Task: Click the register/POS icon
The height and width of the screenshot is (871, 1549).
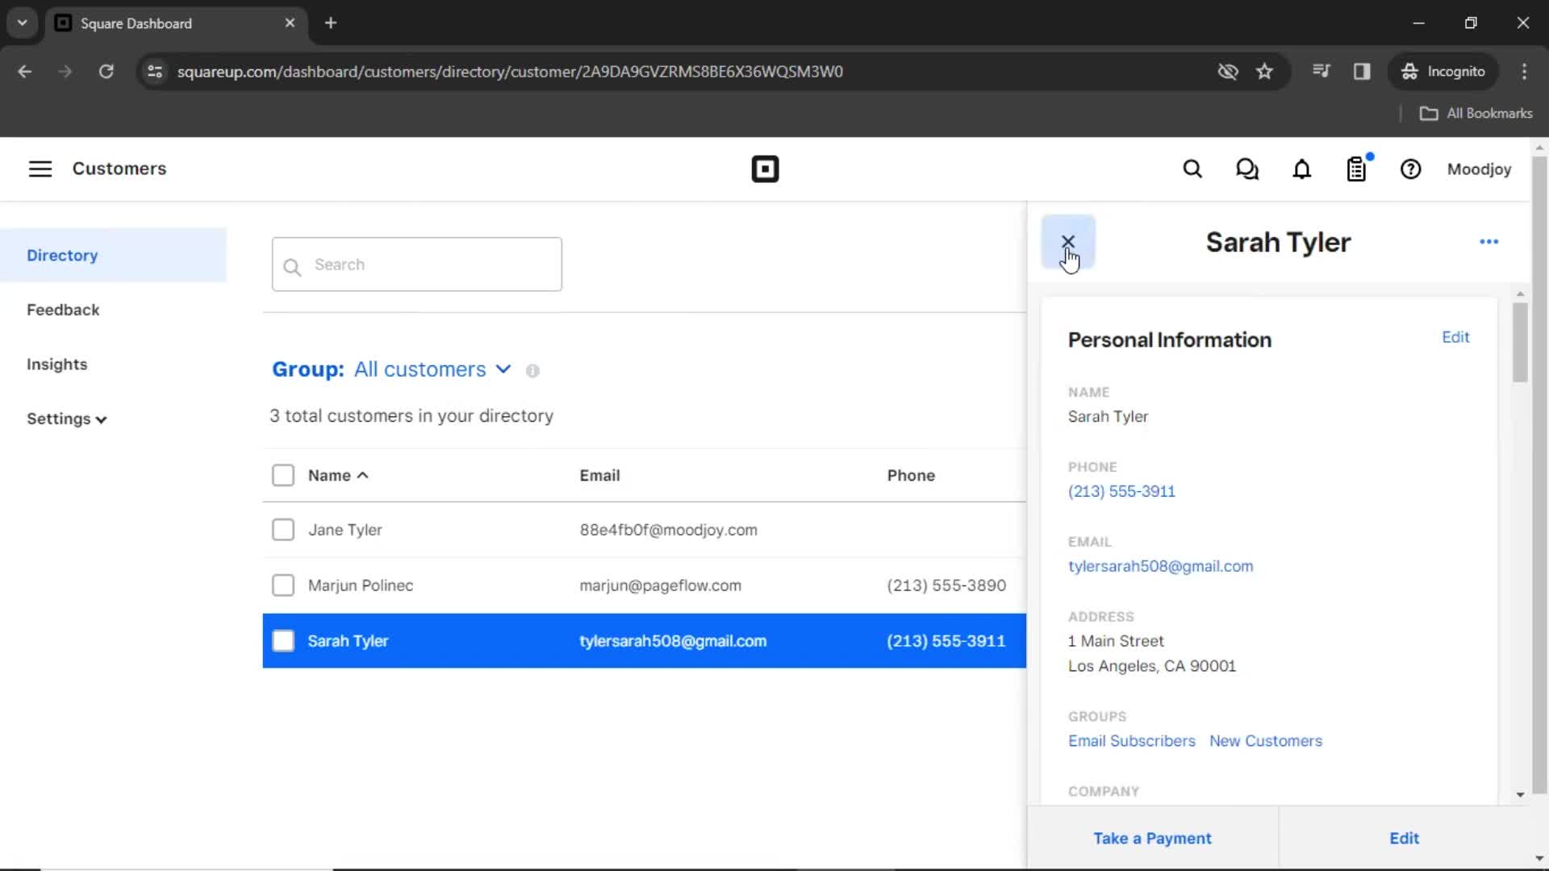Action: point(1356,168)
